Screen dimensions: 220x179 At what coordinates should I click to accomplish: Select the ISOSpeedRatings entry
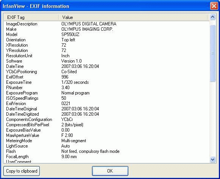[106, 98]
